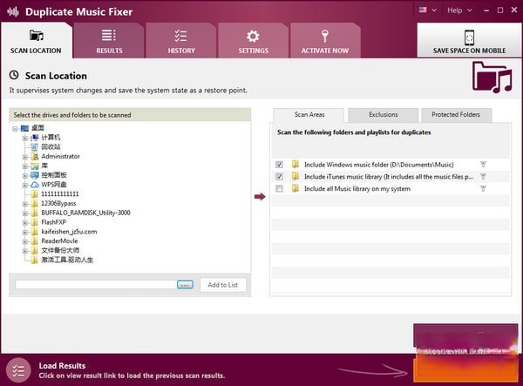Click the mobile phone icon
This screenshot has width=523, height=386.
pyautogui.click(x=469, y=37)
